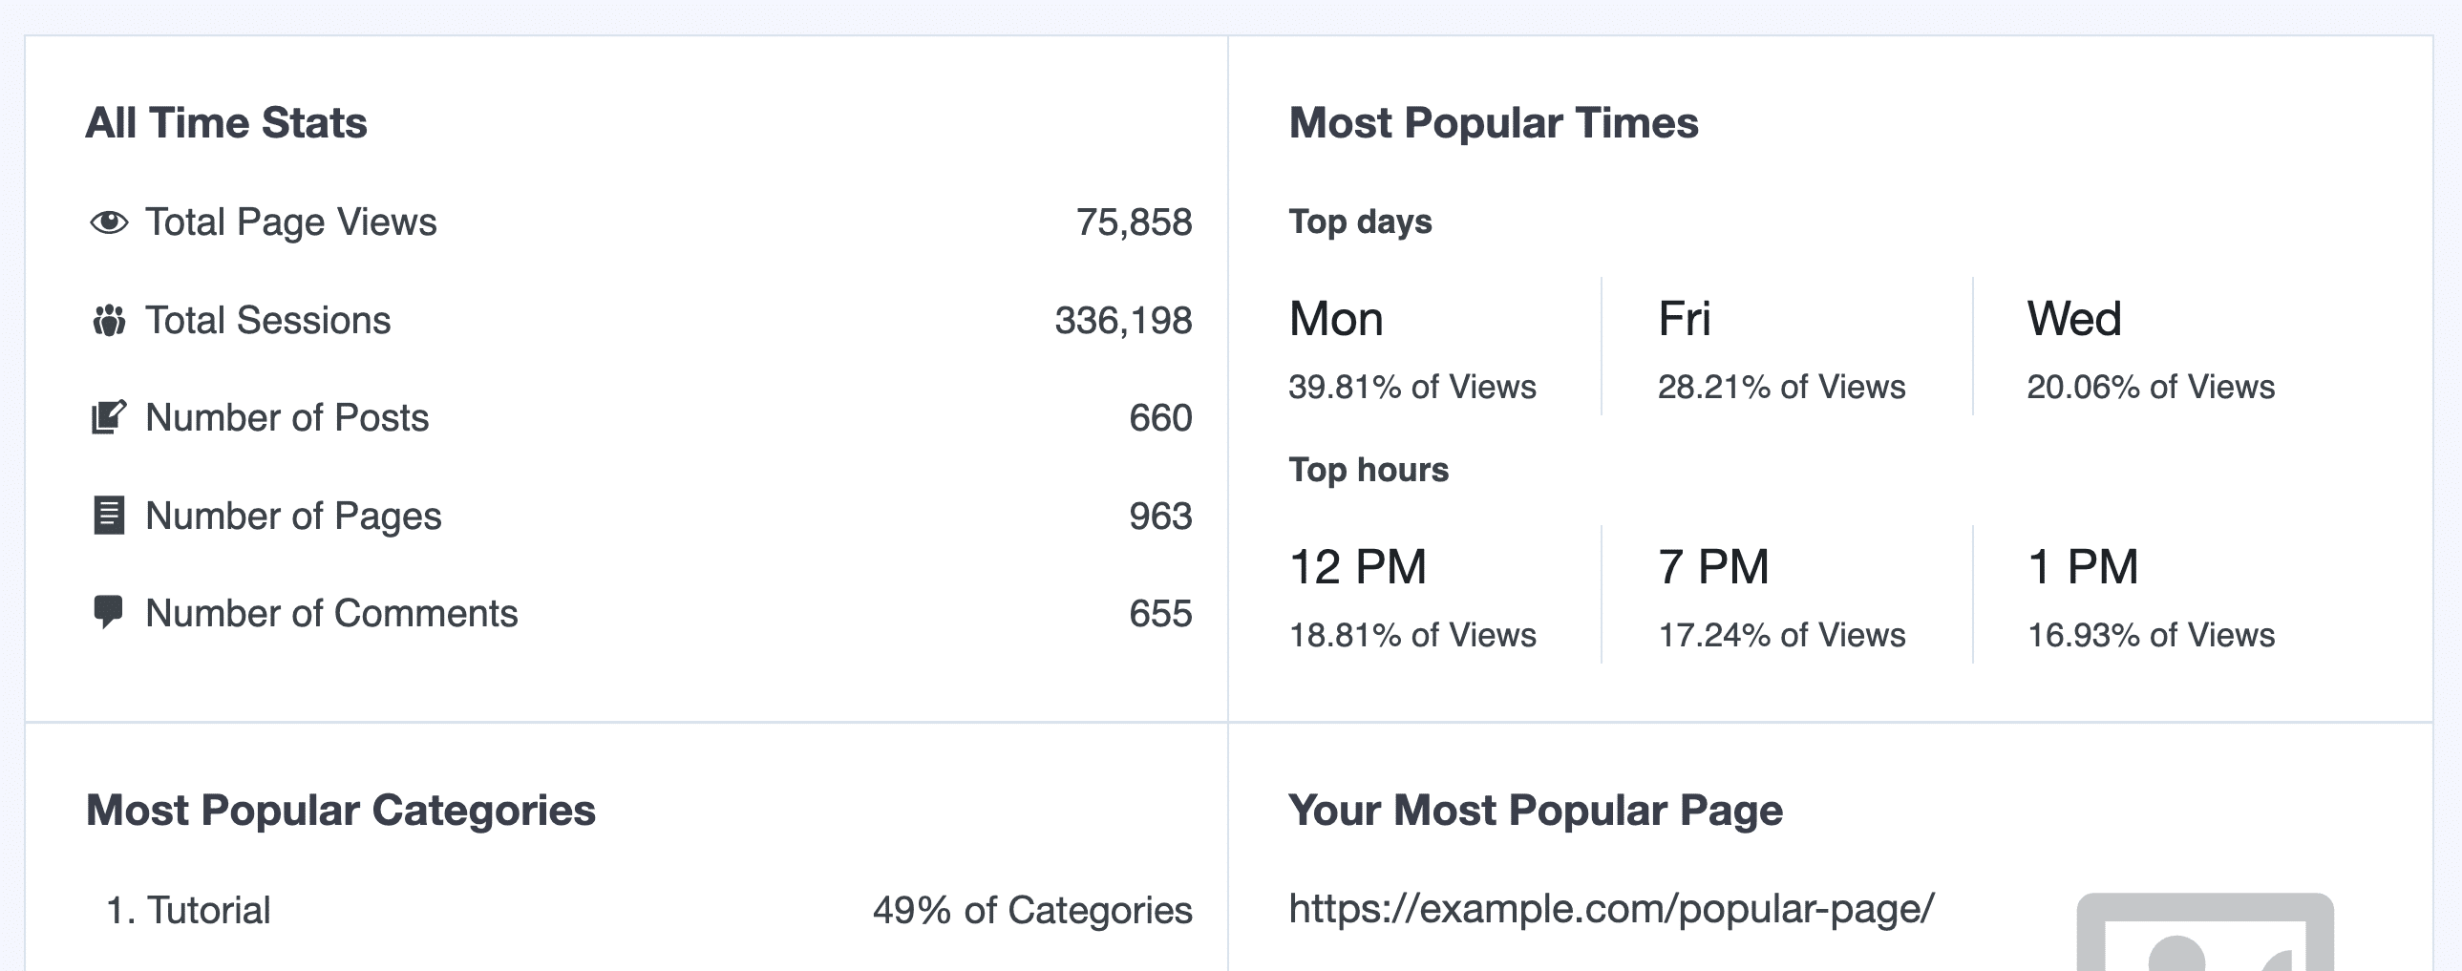Open the popular page image placeholder
2462x971 pixels.
(x=2204, y=935)
